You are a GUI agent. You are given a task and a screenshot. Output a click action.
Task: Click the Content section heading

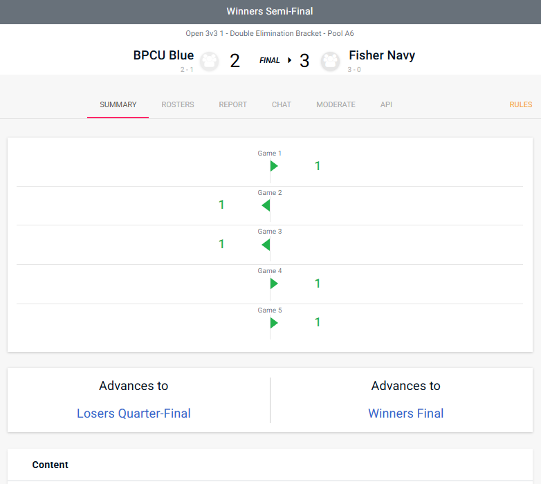[x=51, y=465]
